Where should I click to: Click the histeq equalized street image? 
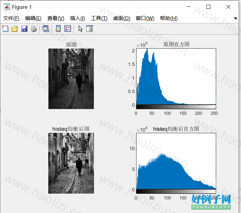click(x=71, y=163)
